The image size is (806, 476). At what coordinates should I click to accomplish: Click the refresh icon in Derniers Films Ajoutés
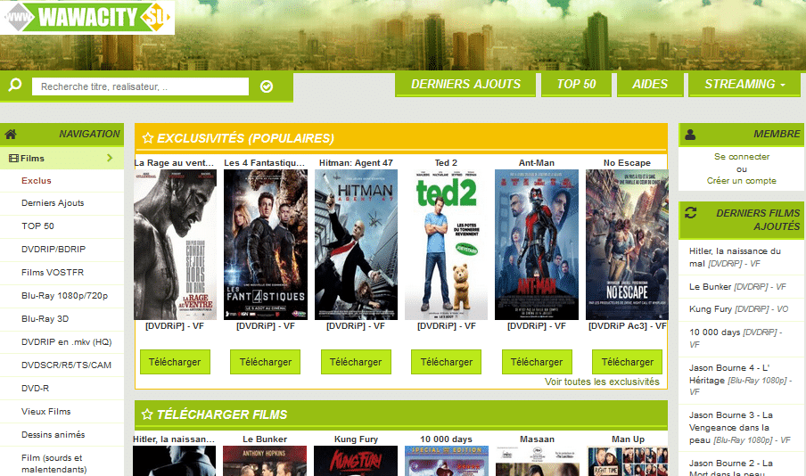(x=690, y=213)
